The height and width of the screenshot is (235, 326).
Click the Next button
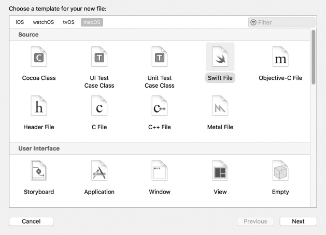[298, 222]
